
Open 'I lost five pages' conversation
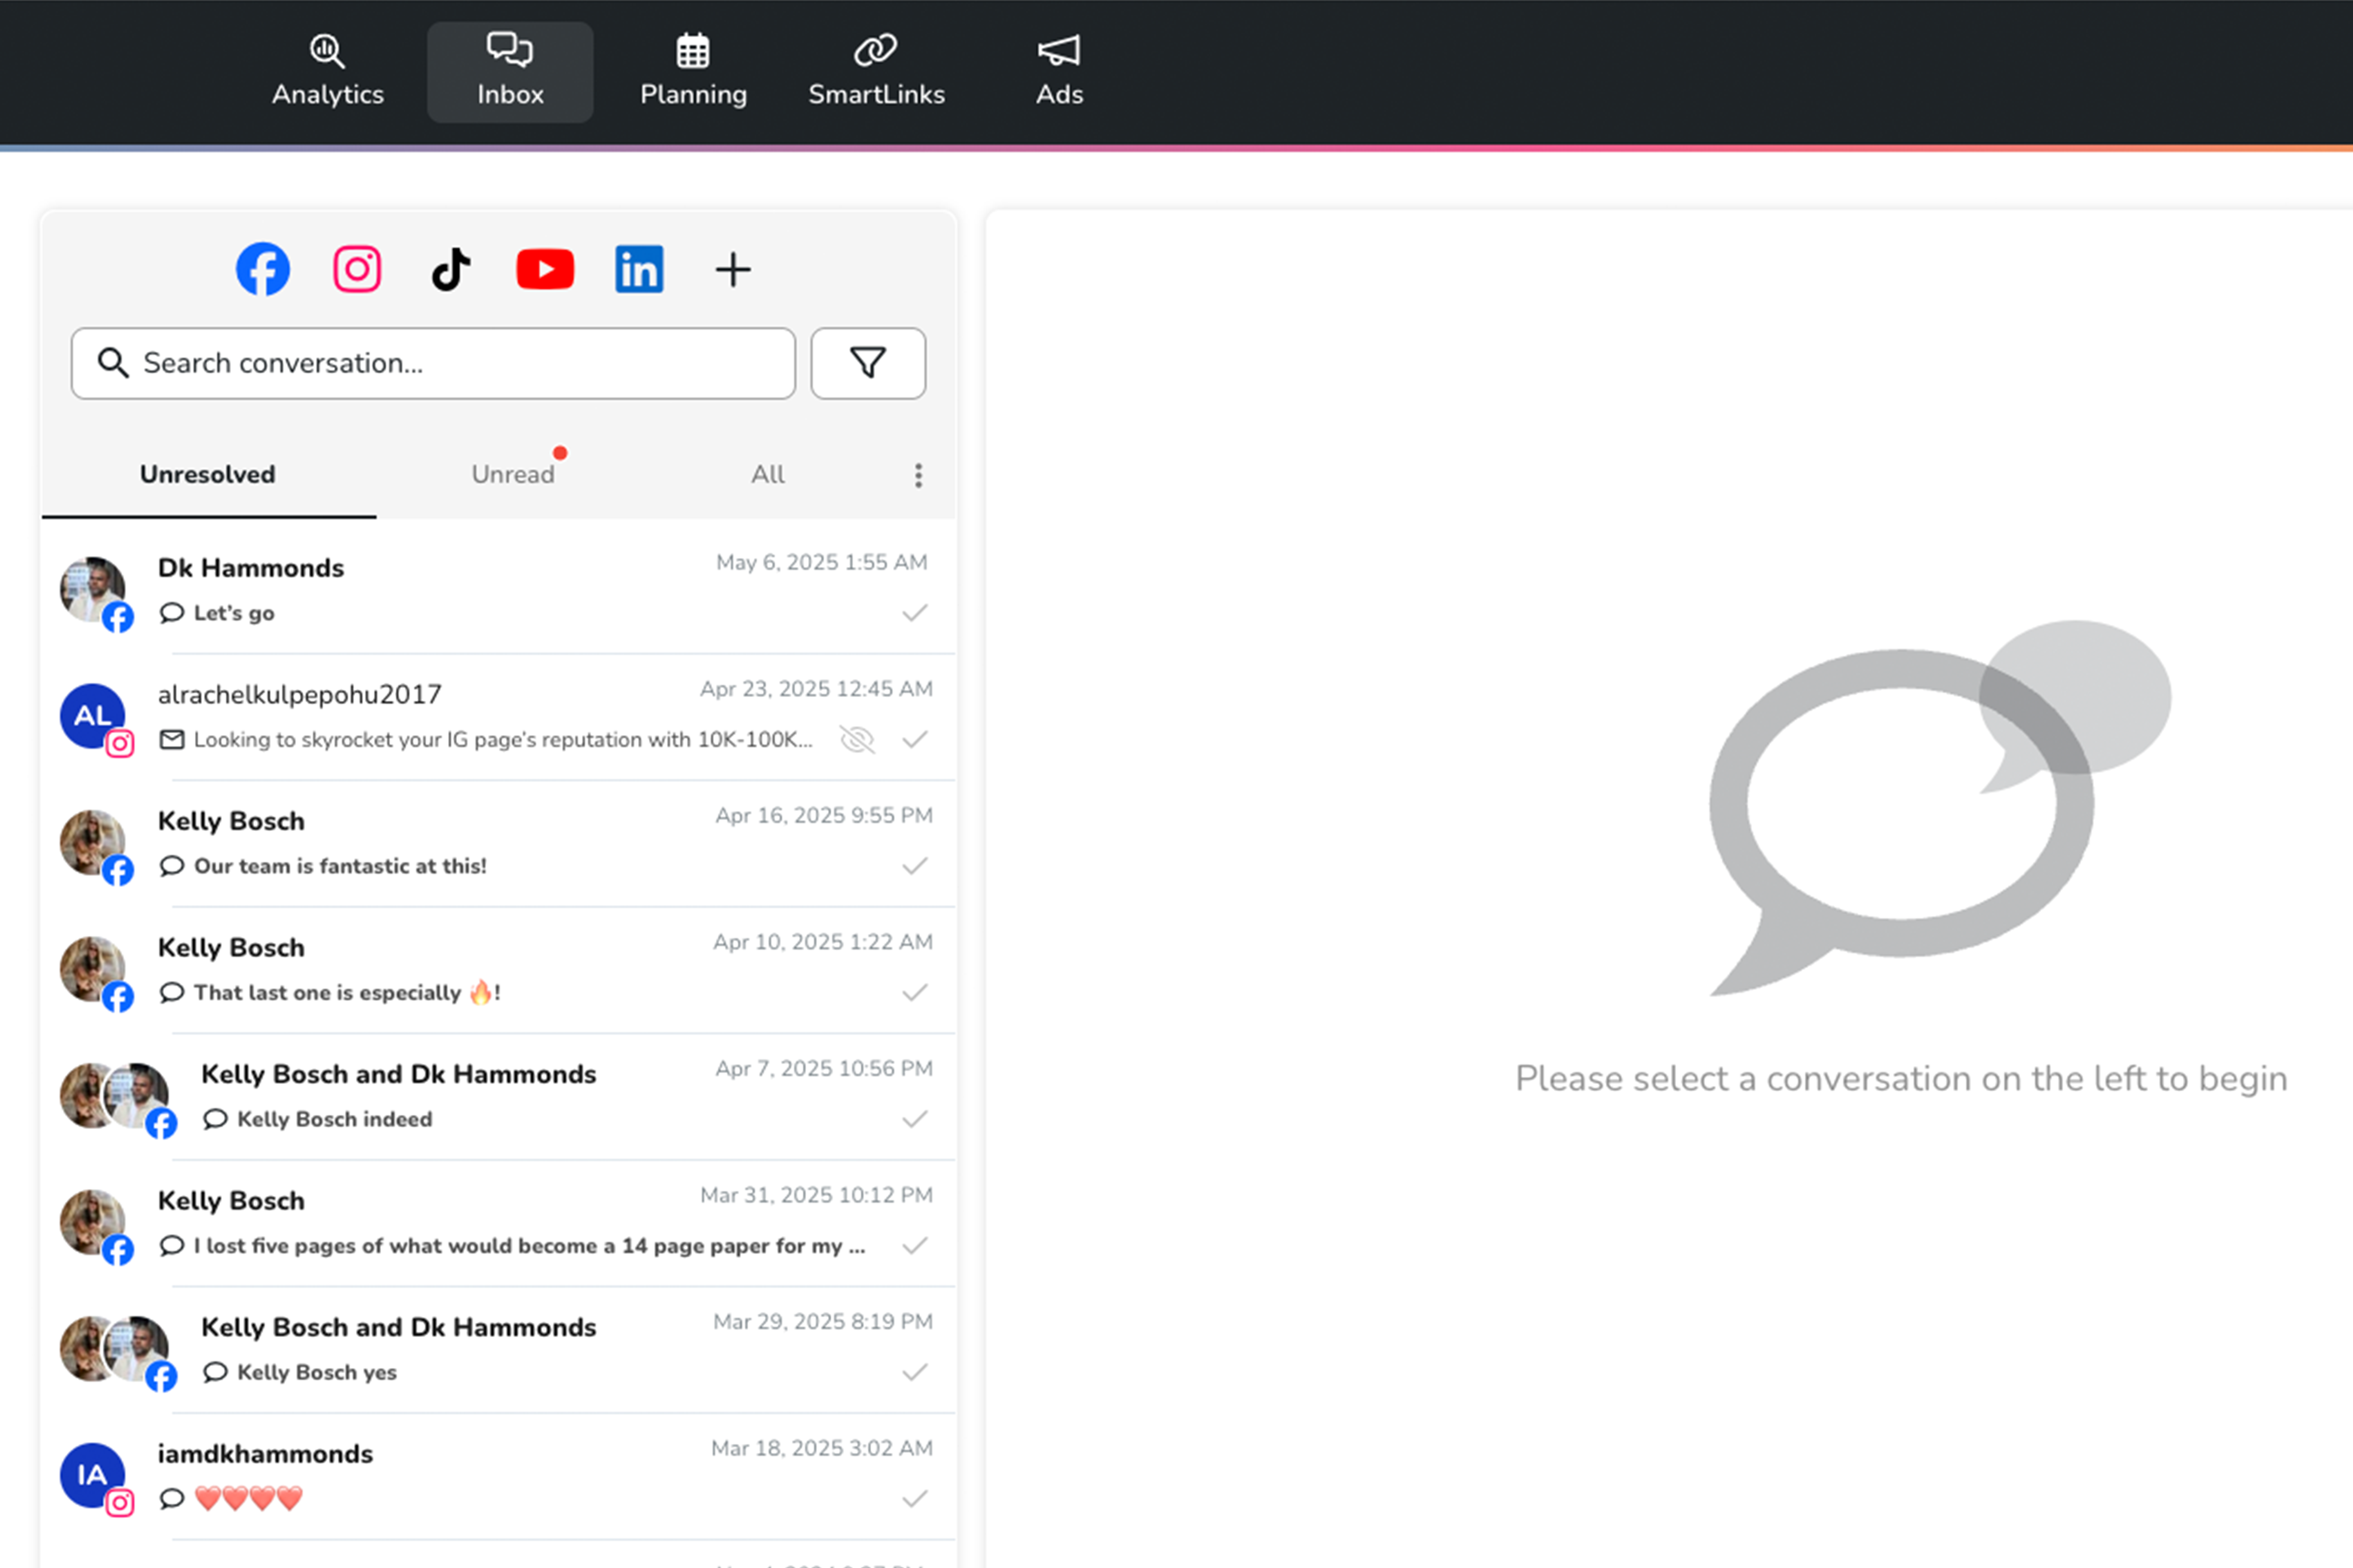tap(498, 1223)
